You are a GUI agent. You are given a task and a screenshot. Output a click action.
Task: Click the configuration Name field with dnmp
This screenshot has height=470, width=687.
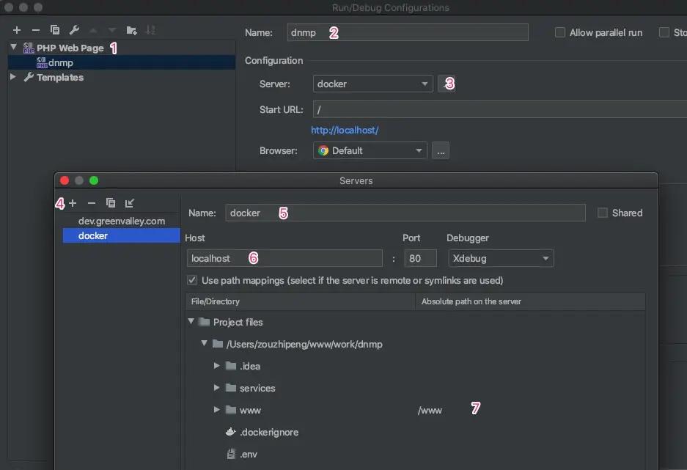tap(408, 32)
